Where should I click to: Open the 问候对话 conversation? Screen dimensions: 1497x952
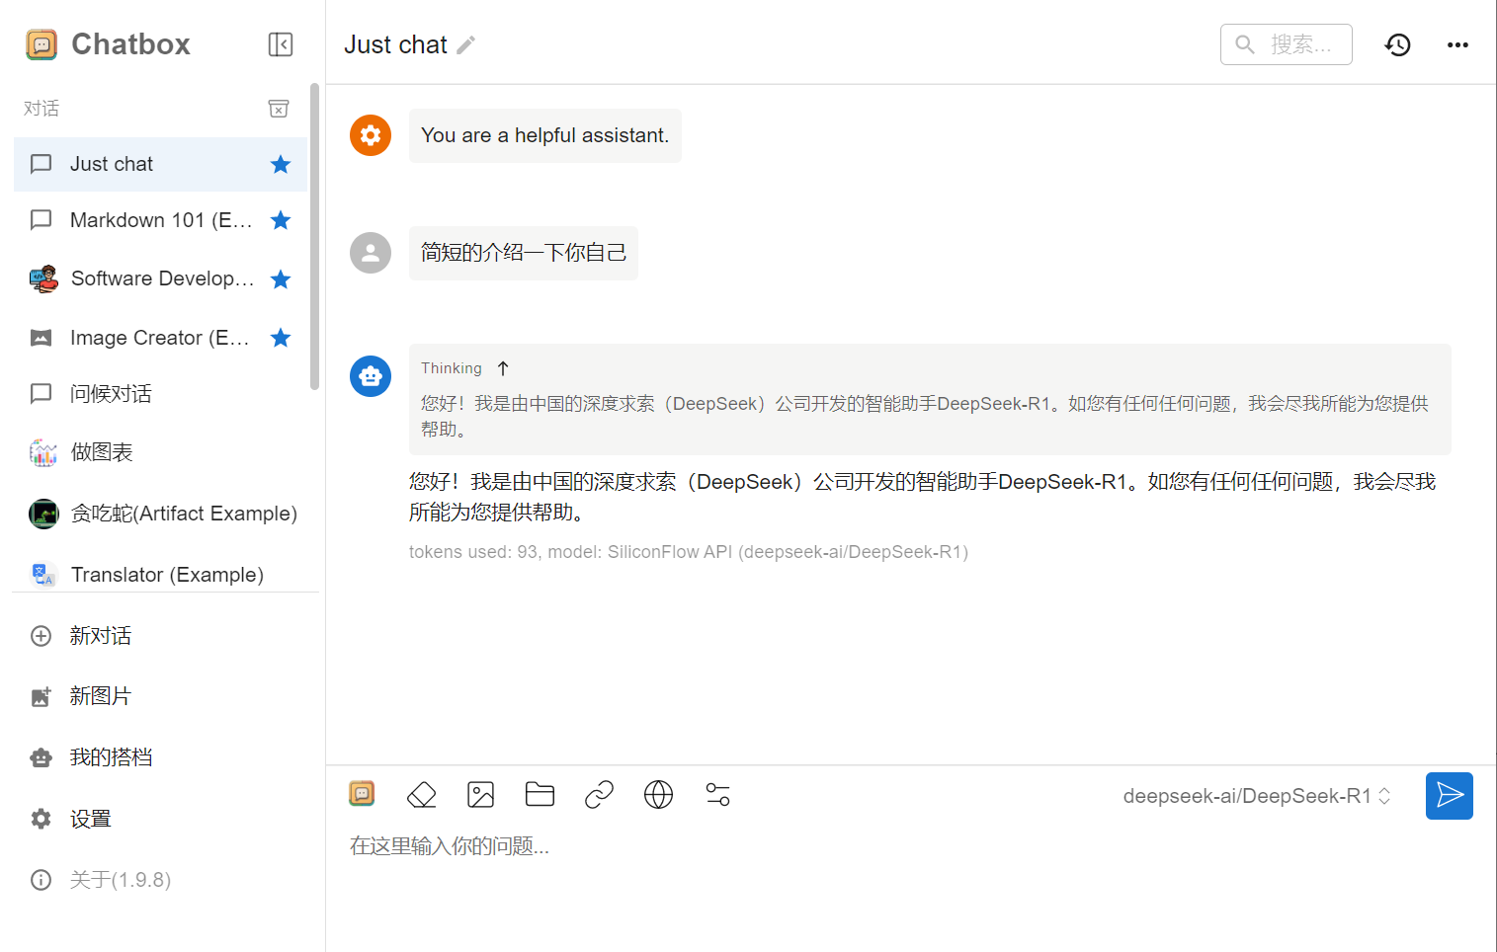point(160,394)
